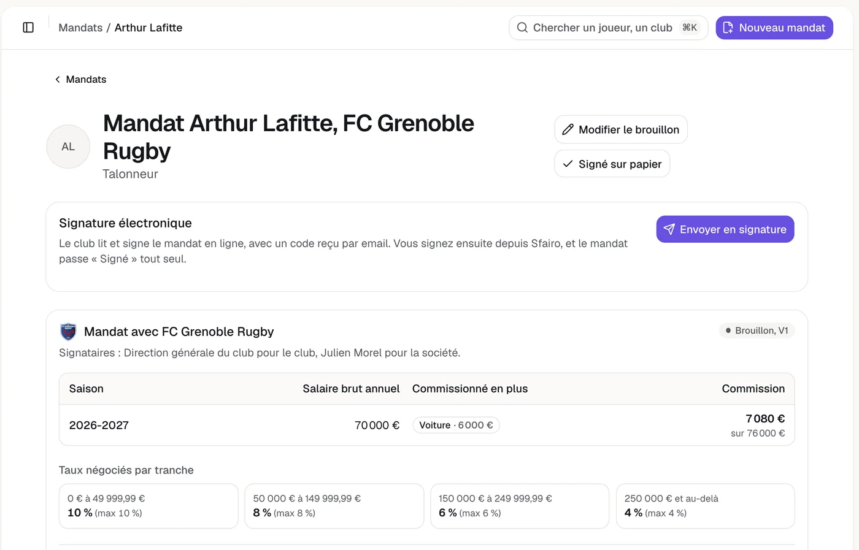Viewport: 859px width, 550px height.
Task: Click the search magnifier icon
Action: click(522, 28)
